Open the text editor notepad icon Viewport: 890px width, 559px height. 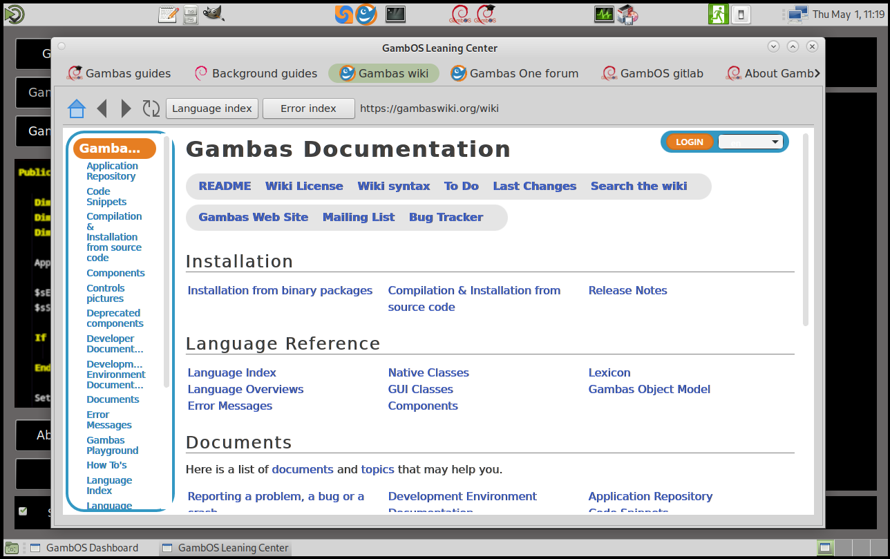168,14
